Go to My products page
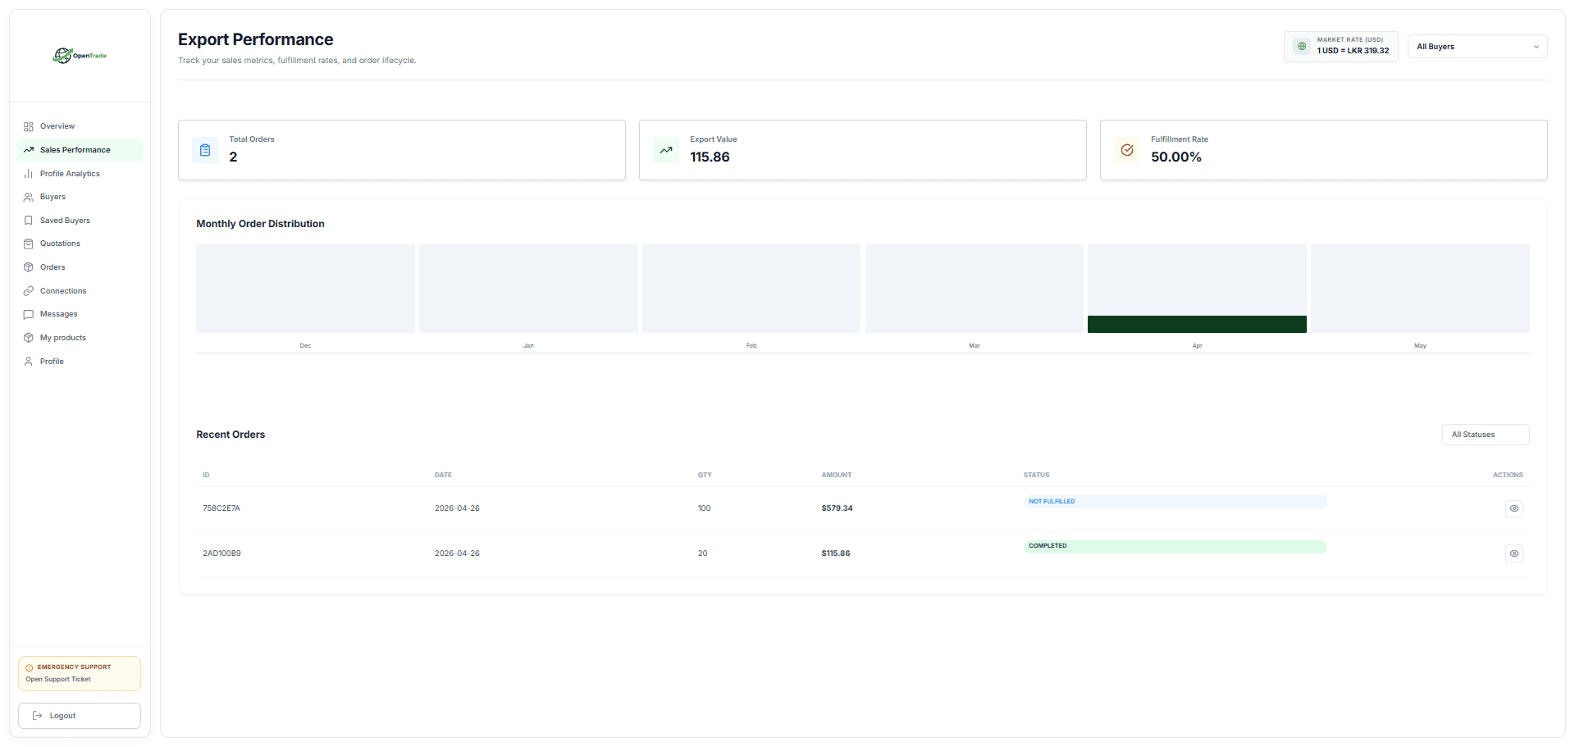1575x747 pixels. (x=80, y=338)
